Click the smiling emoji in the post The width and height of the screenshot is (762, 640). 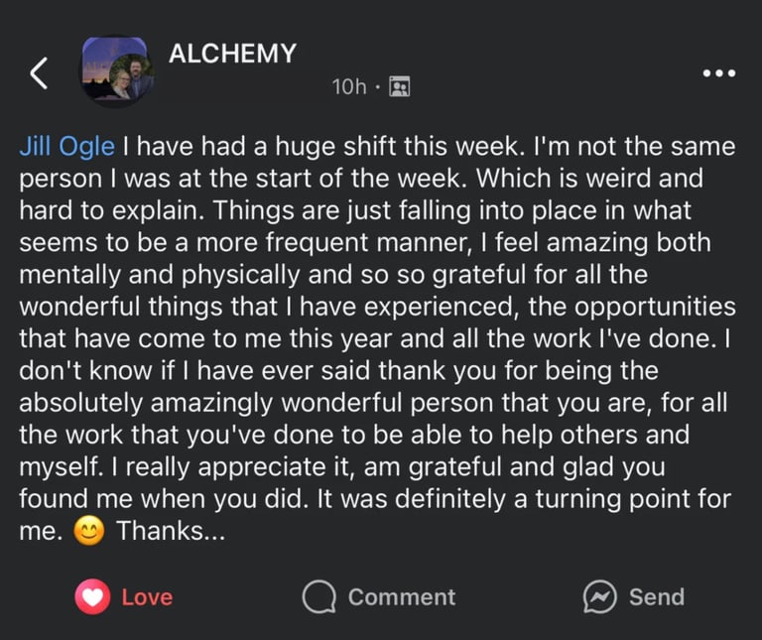pyautogui.click(x=89, y=533)
